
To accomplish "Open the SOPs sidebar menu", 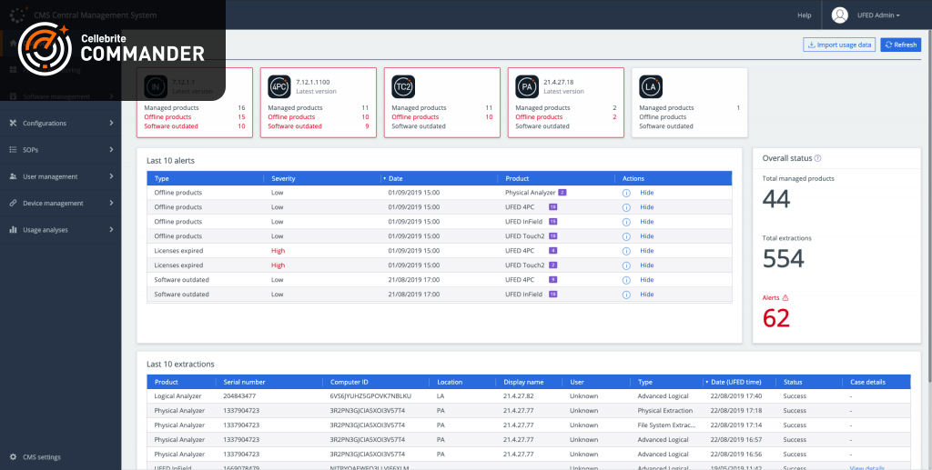I will click(x=61, y=150).
